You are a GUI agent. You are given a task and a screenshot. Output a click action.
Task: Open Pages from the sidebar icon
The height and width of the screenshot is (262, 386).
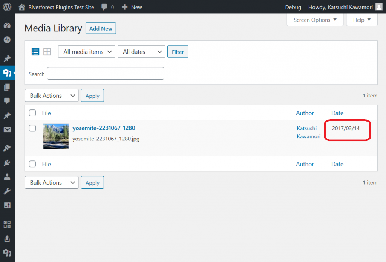7,87
